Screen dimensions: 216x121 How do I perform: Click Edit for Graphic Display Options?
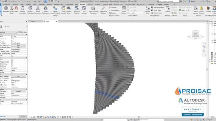(19, 47)
